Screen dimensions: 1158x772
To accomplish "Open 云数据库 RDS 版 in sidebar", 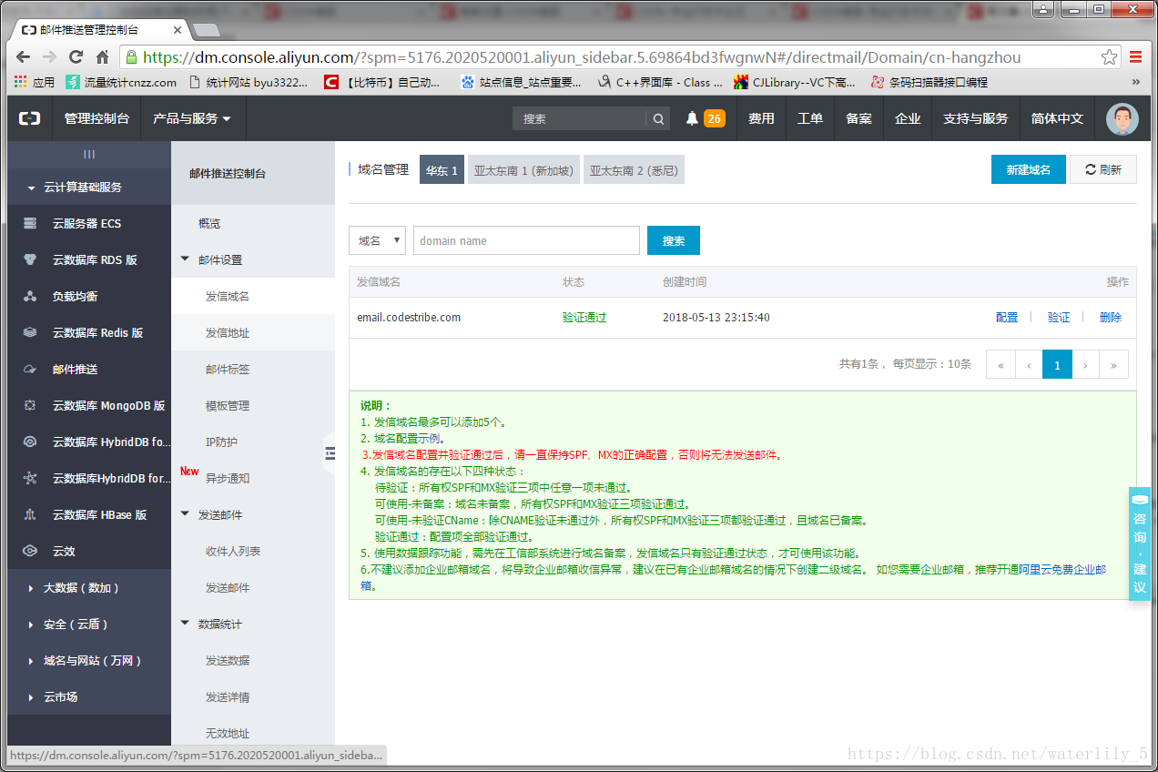I will pyautogui.click(x=94, y=260).
